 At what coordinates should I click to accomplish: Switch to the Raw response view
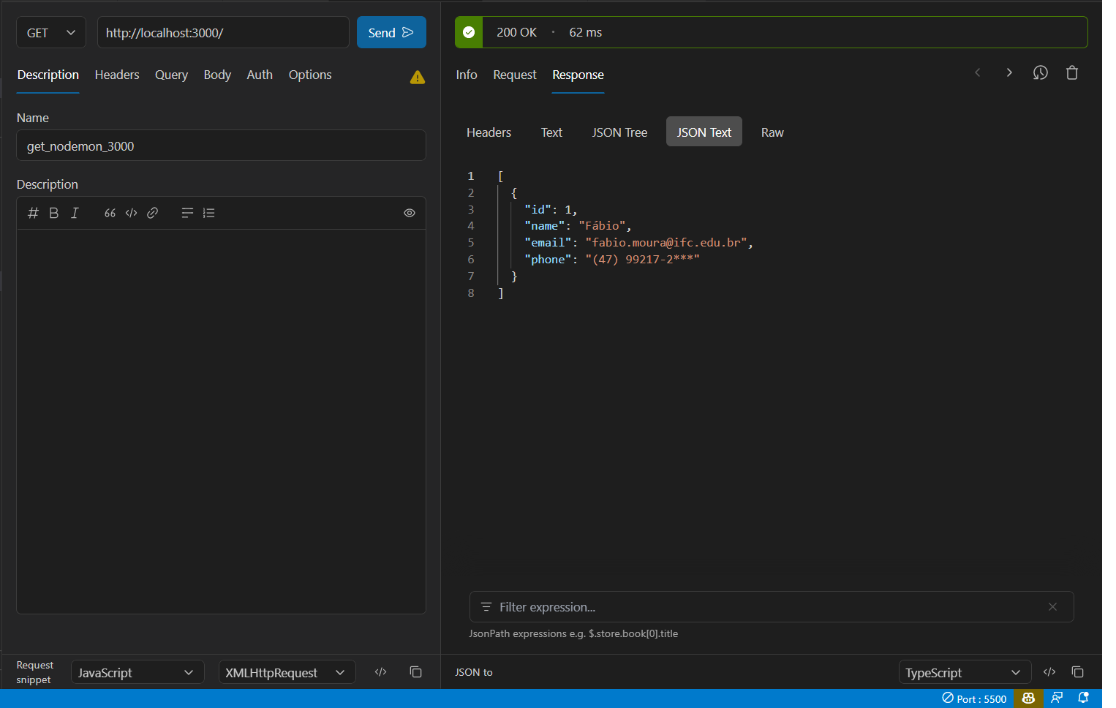point(772,132)
